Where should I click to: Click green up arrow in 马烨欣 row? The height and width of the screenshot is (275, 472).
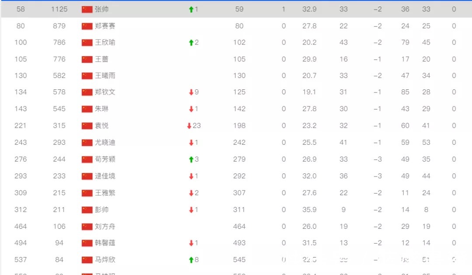tap(191, 260)
